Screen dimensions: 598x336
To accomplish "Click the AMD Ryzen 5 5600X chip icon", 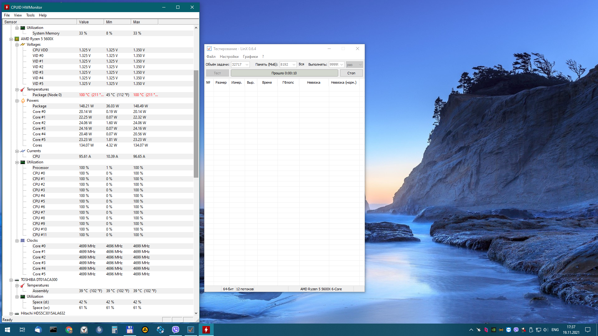I will pos(17,39).
